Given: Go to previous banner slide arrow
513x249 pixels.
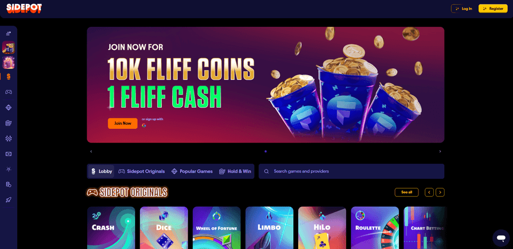Looking at the screenshot, I should (91, 152).
